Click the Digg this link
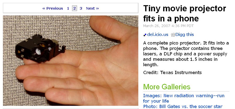 click(185, 35)
